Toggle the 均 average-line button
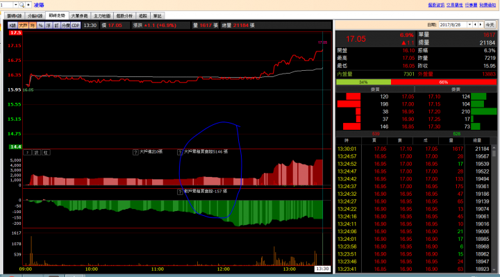This screenshot has height=277, width=500. [33, 26]
